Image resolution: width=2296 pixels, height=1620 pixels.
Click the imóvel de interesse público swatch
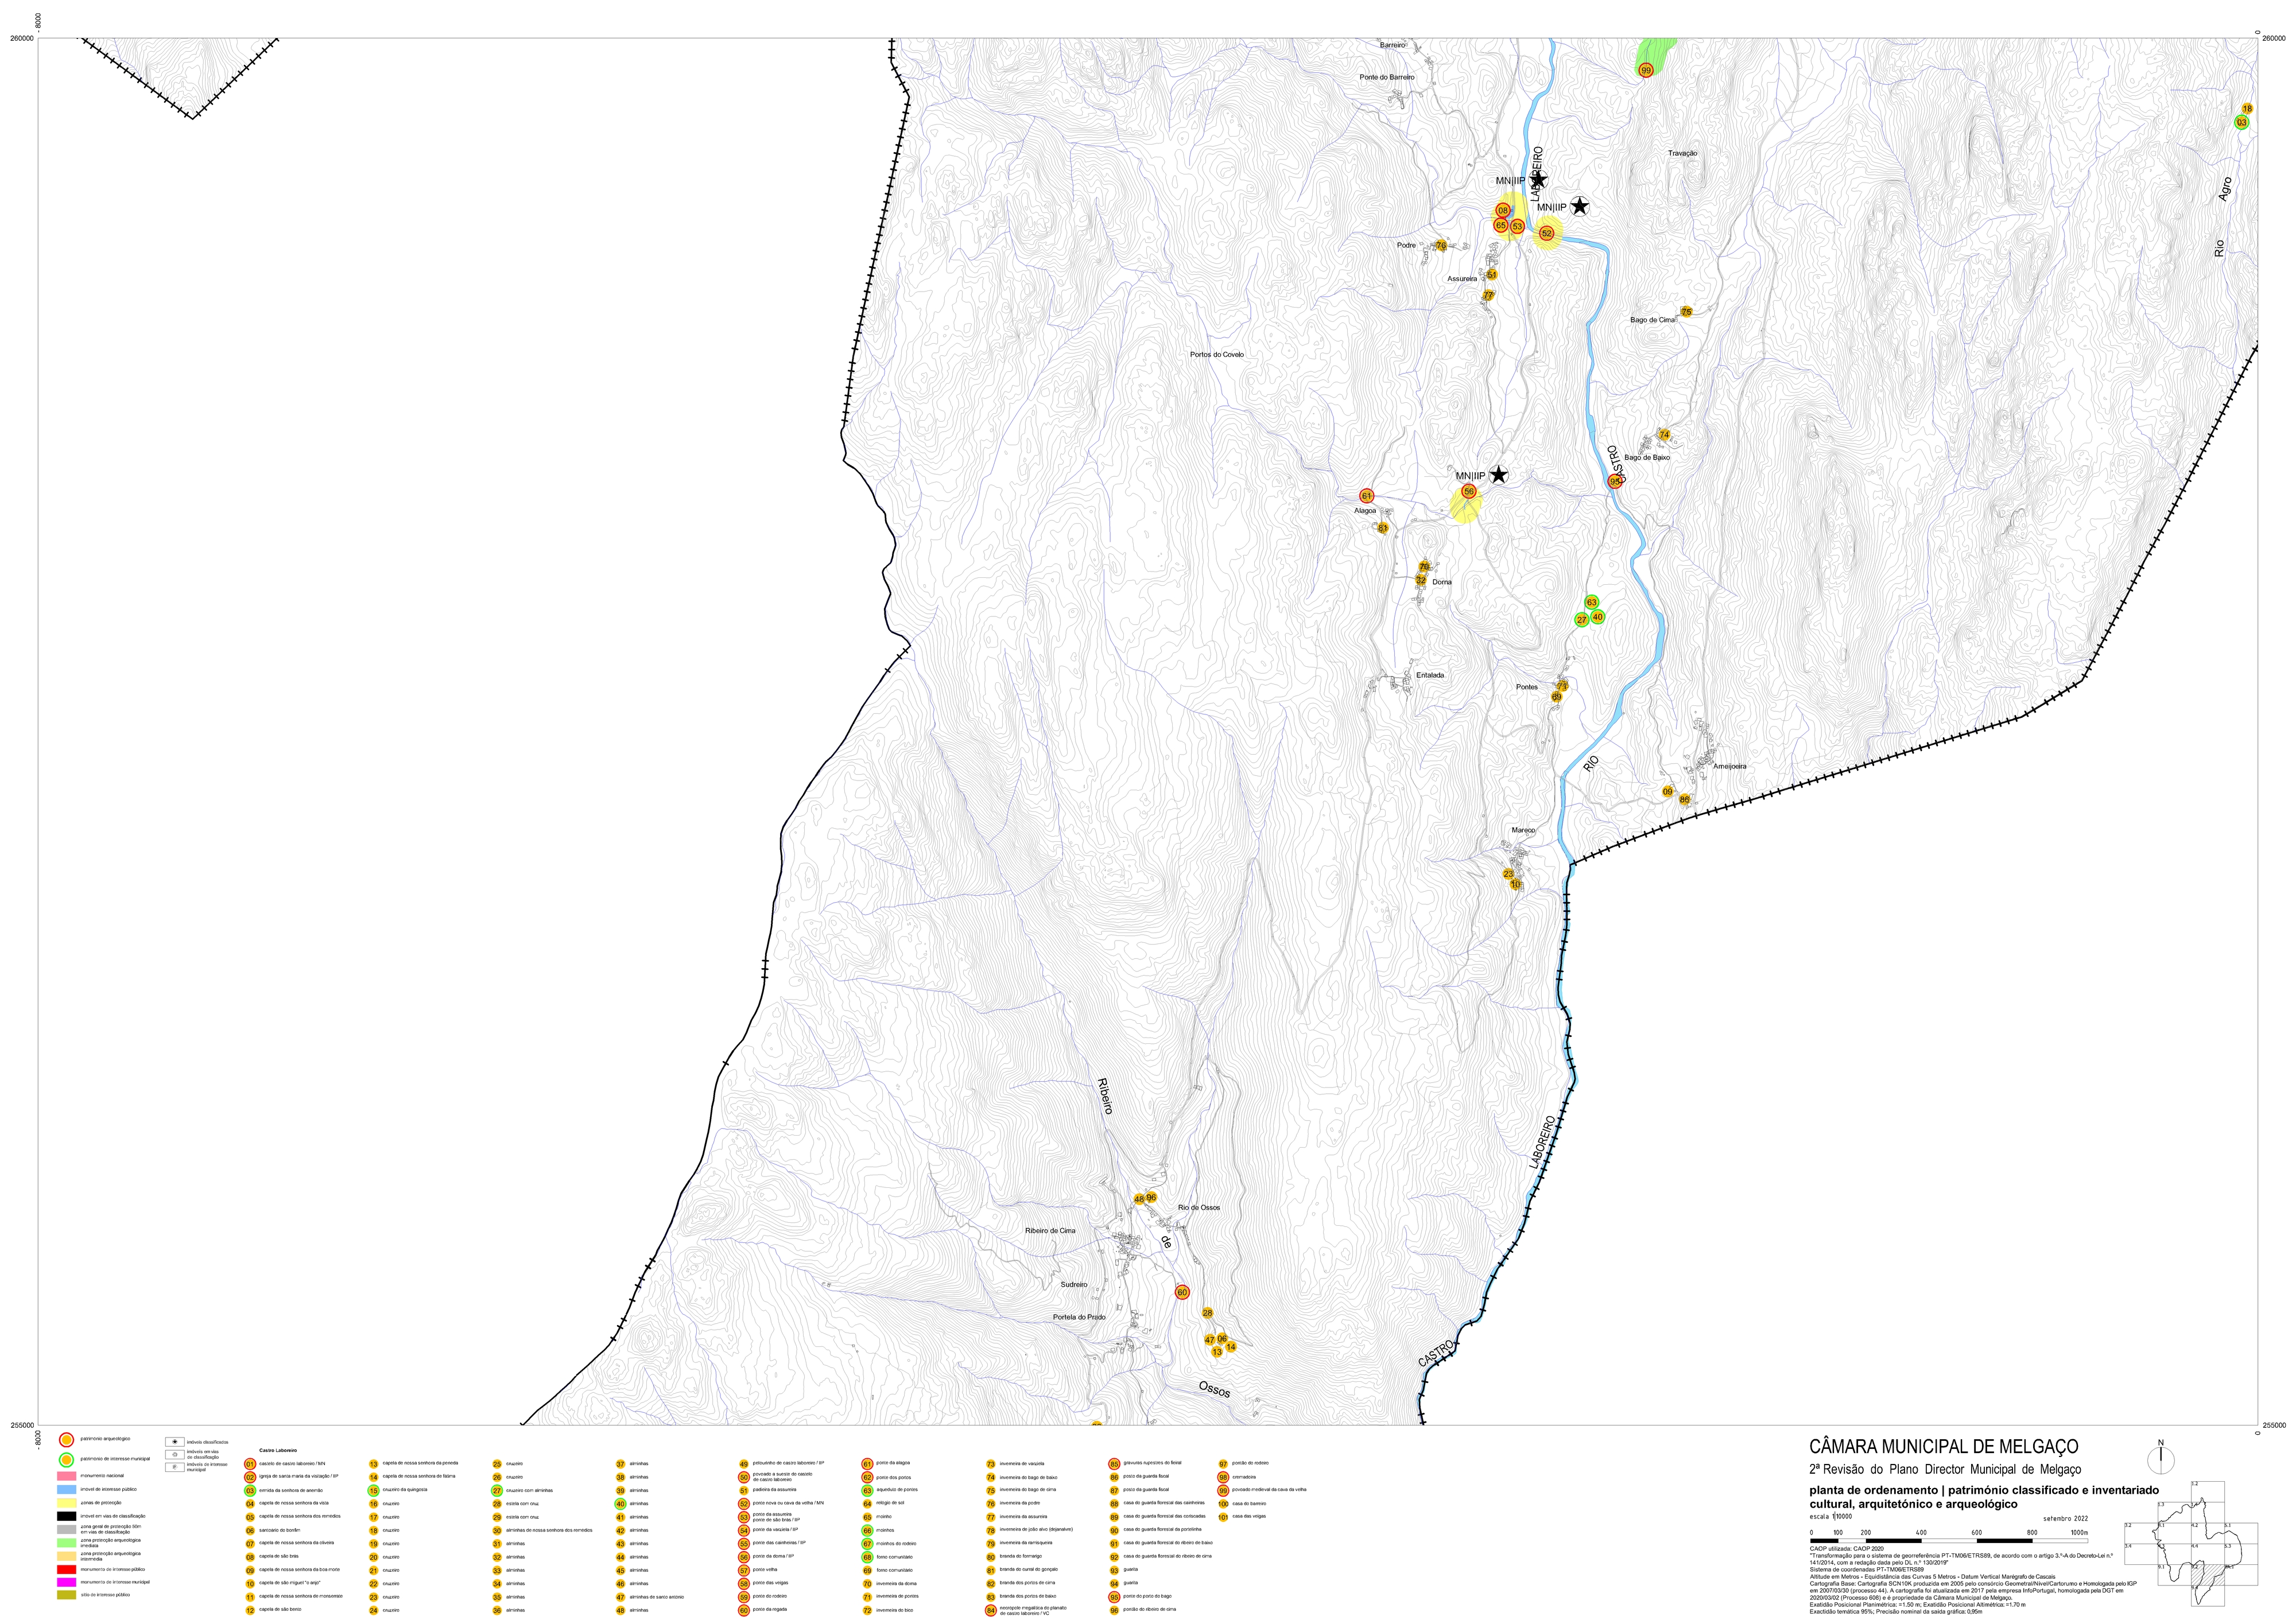point(66,1490)
